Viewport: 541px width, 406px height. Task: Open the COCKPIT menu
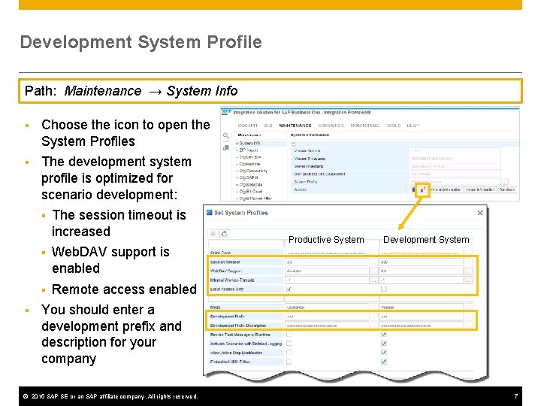(x=247, y=126)
